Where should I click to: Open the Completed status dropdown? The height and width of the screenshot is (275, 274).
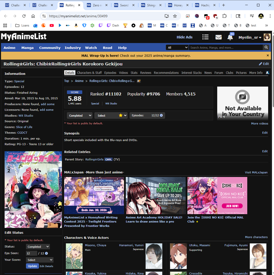80,115
